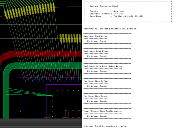
Task: Select the Duplicate Bond Wires heading
Action: [96, 51]
